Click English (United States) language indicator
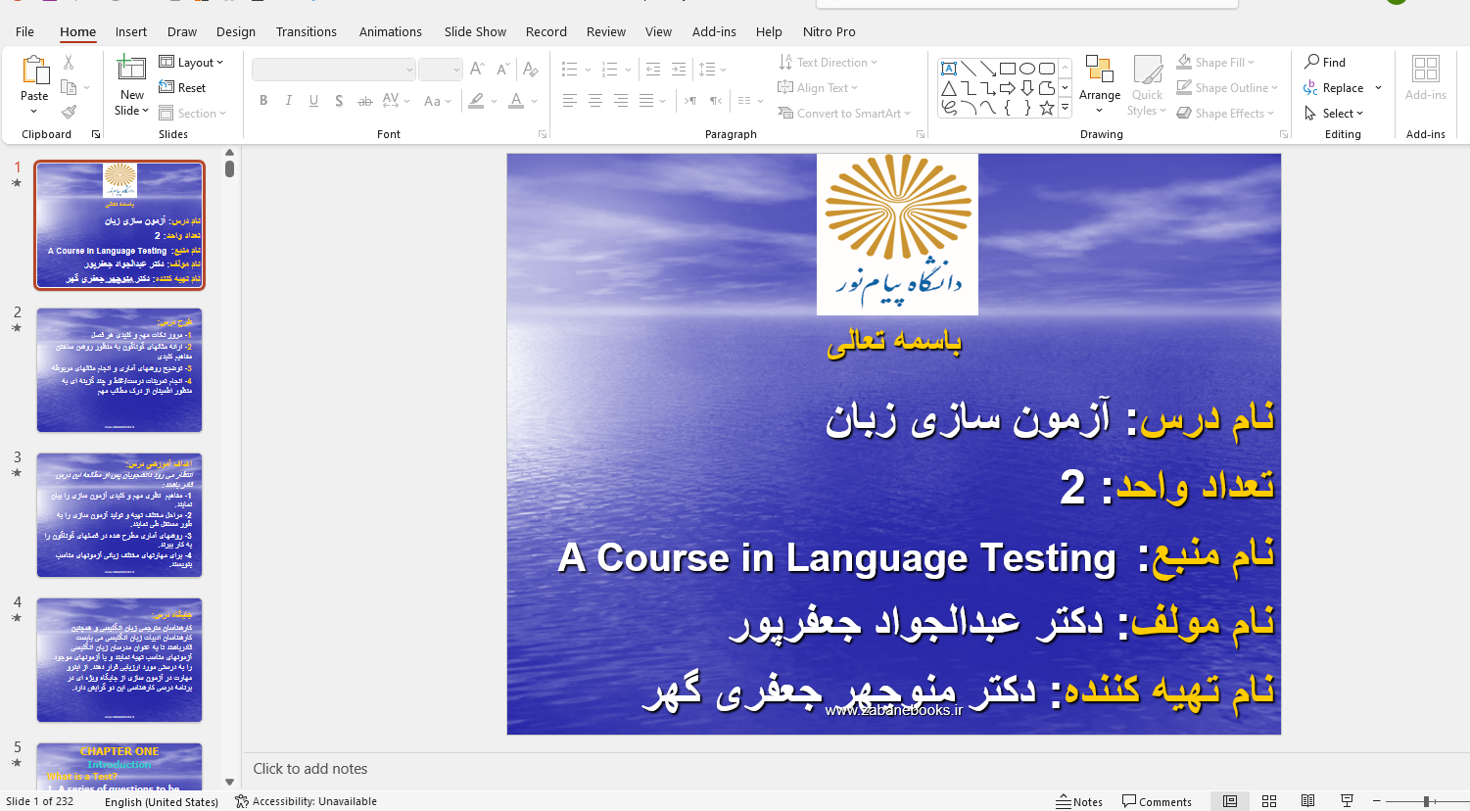The image size is (1470, 811). [162, 801]
